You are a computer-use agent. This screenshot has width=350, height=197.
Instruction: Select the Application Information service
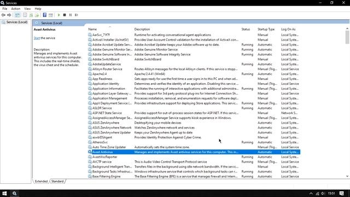[x=194, y=89]
